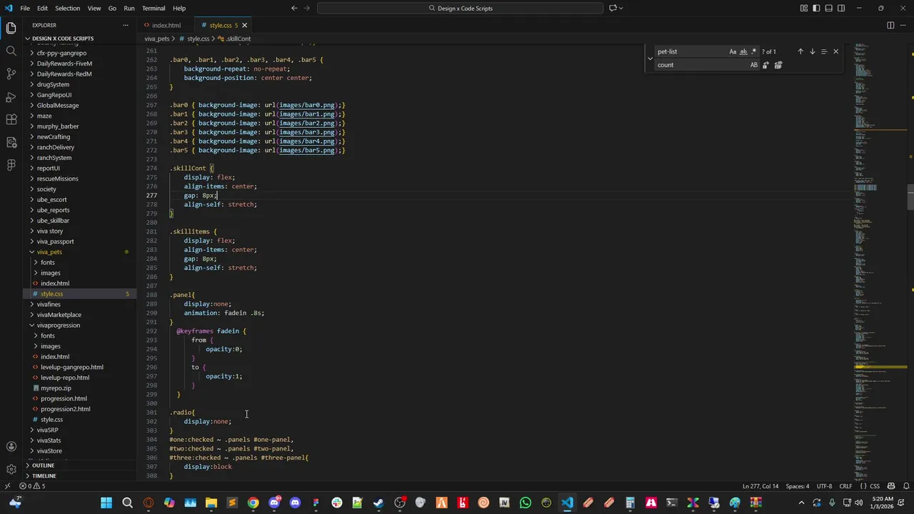Screen dimensions: 914x514
Task: Open the Accounts menu in activity bar
Action: click(x=11, y=446)
